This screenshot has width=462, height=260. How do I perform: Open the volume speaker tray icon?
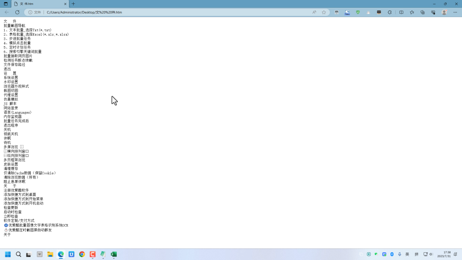point(431,254)
